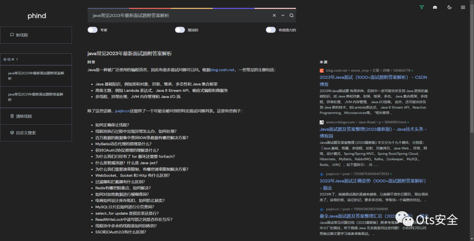Expand search options chevron in search bar
This screenshot has width=474, height=241.
point(283,15)
